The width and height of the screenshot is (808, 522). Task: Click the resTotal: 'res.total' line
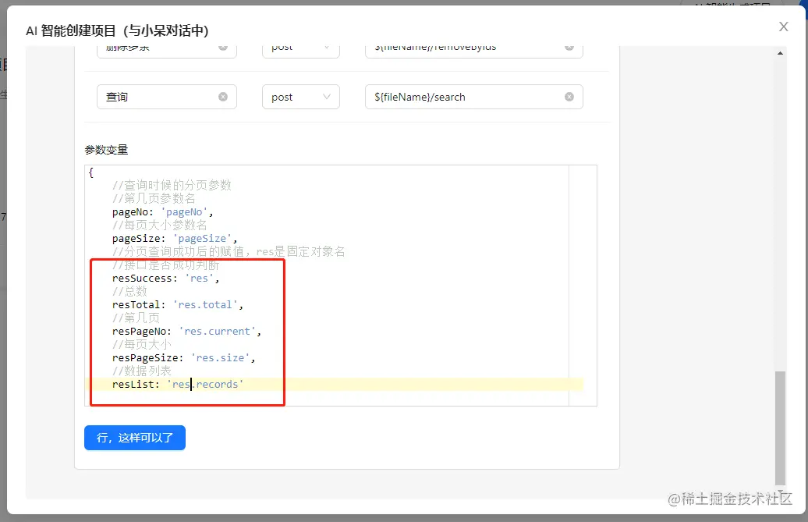(178, 305)
